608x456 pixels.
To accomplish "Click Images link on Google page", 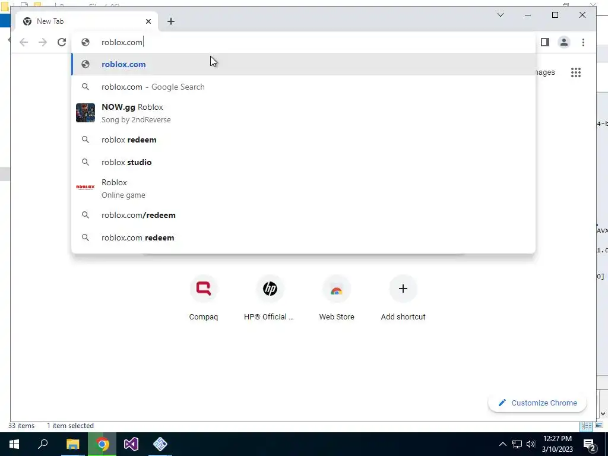I will (545, 72).
